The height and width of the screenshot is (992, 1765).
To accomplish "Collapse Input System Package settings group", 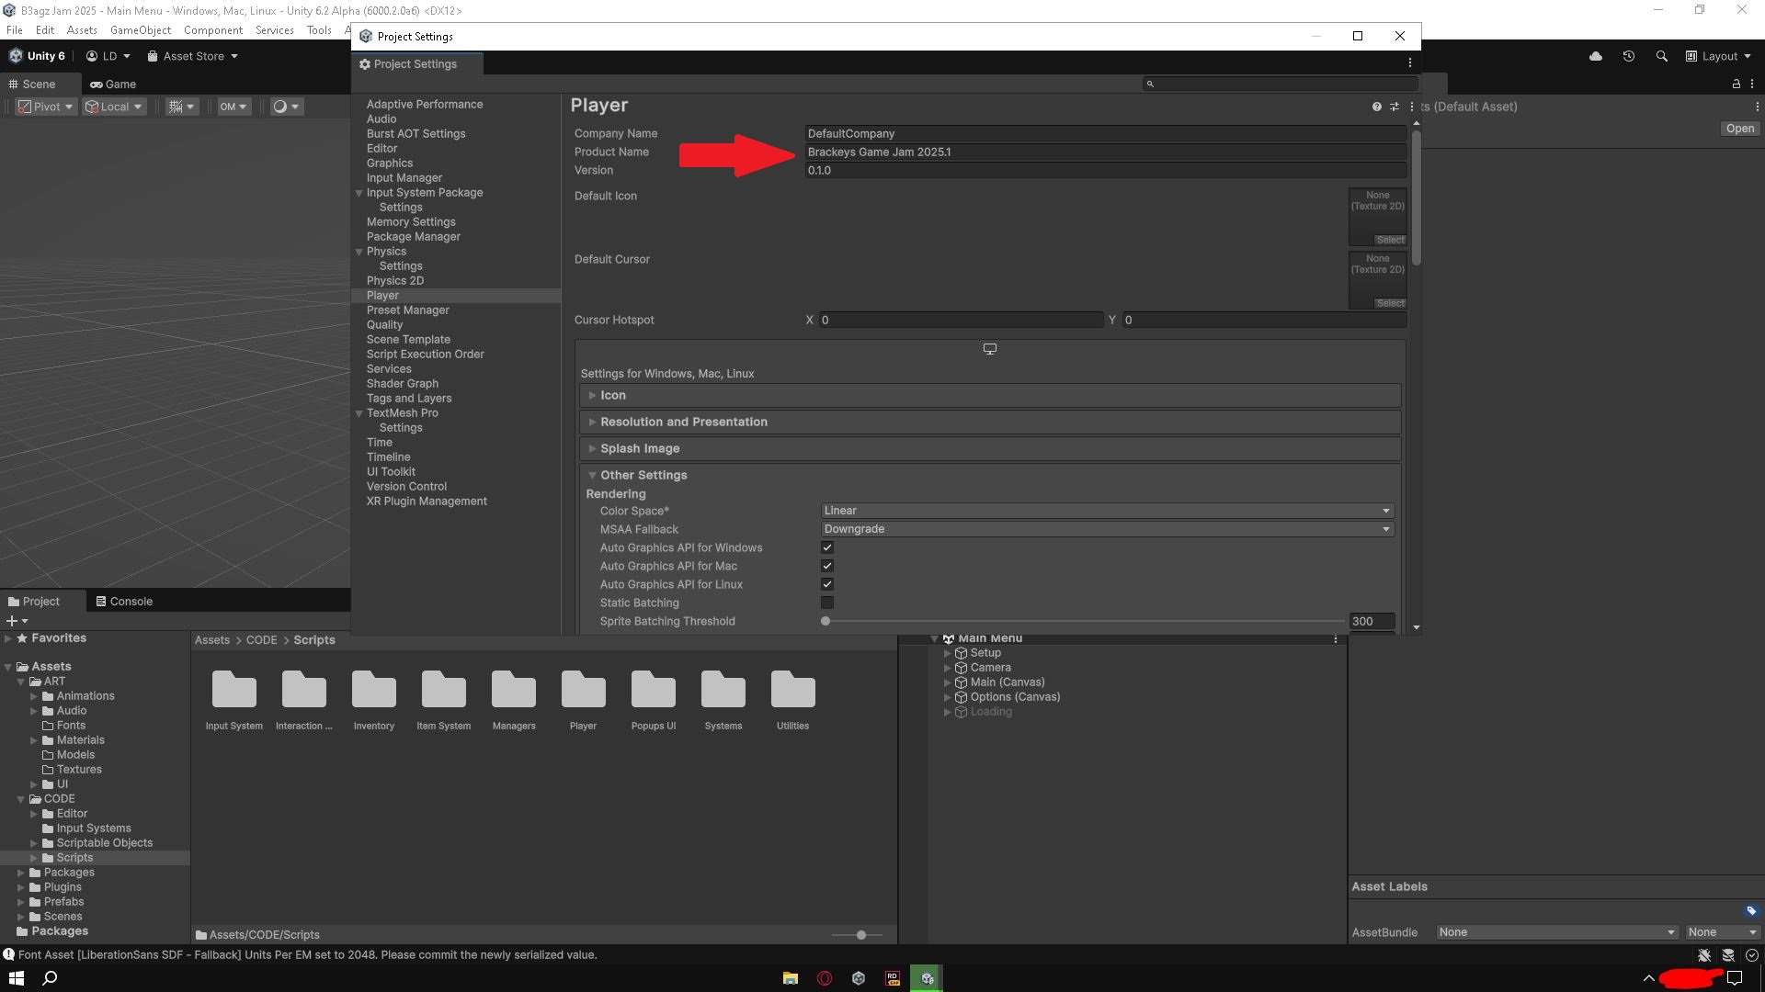I will point(359,193).
